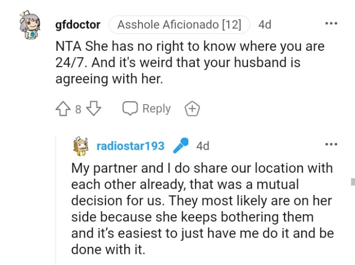Open the three-dot menu on gfdoctor's comment
The image size is (355, 265).
point(331,23)
